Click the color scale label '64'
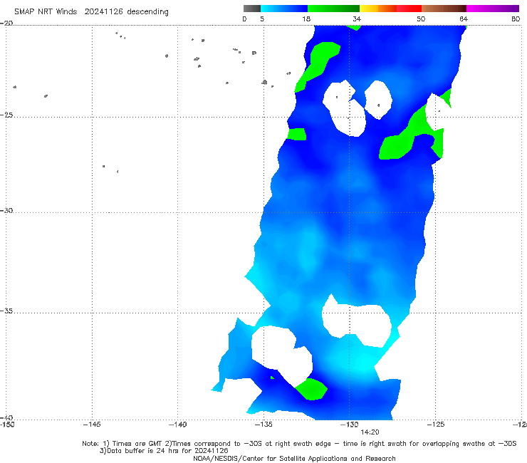The image size is (527, 463). pyautogui.click(x=464, y=19)
